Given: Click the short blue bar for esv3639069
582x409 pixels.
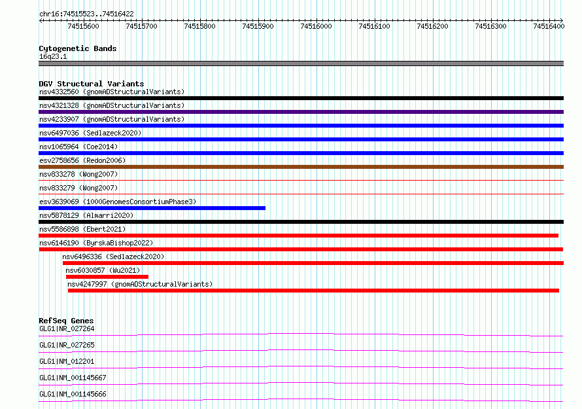Looking at the screenshot, I should click(x=152, y=208).
